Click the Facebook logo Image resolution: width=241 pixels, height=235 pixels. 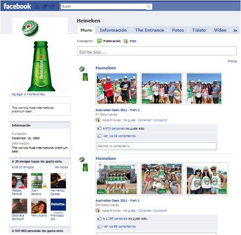pyautogui.click(x=17, y=6)
